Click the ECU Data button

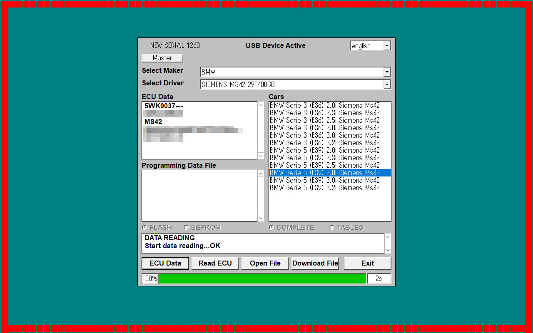coord(165,263)
